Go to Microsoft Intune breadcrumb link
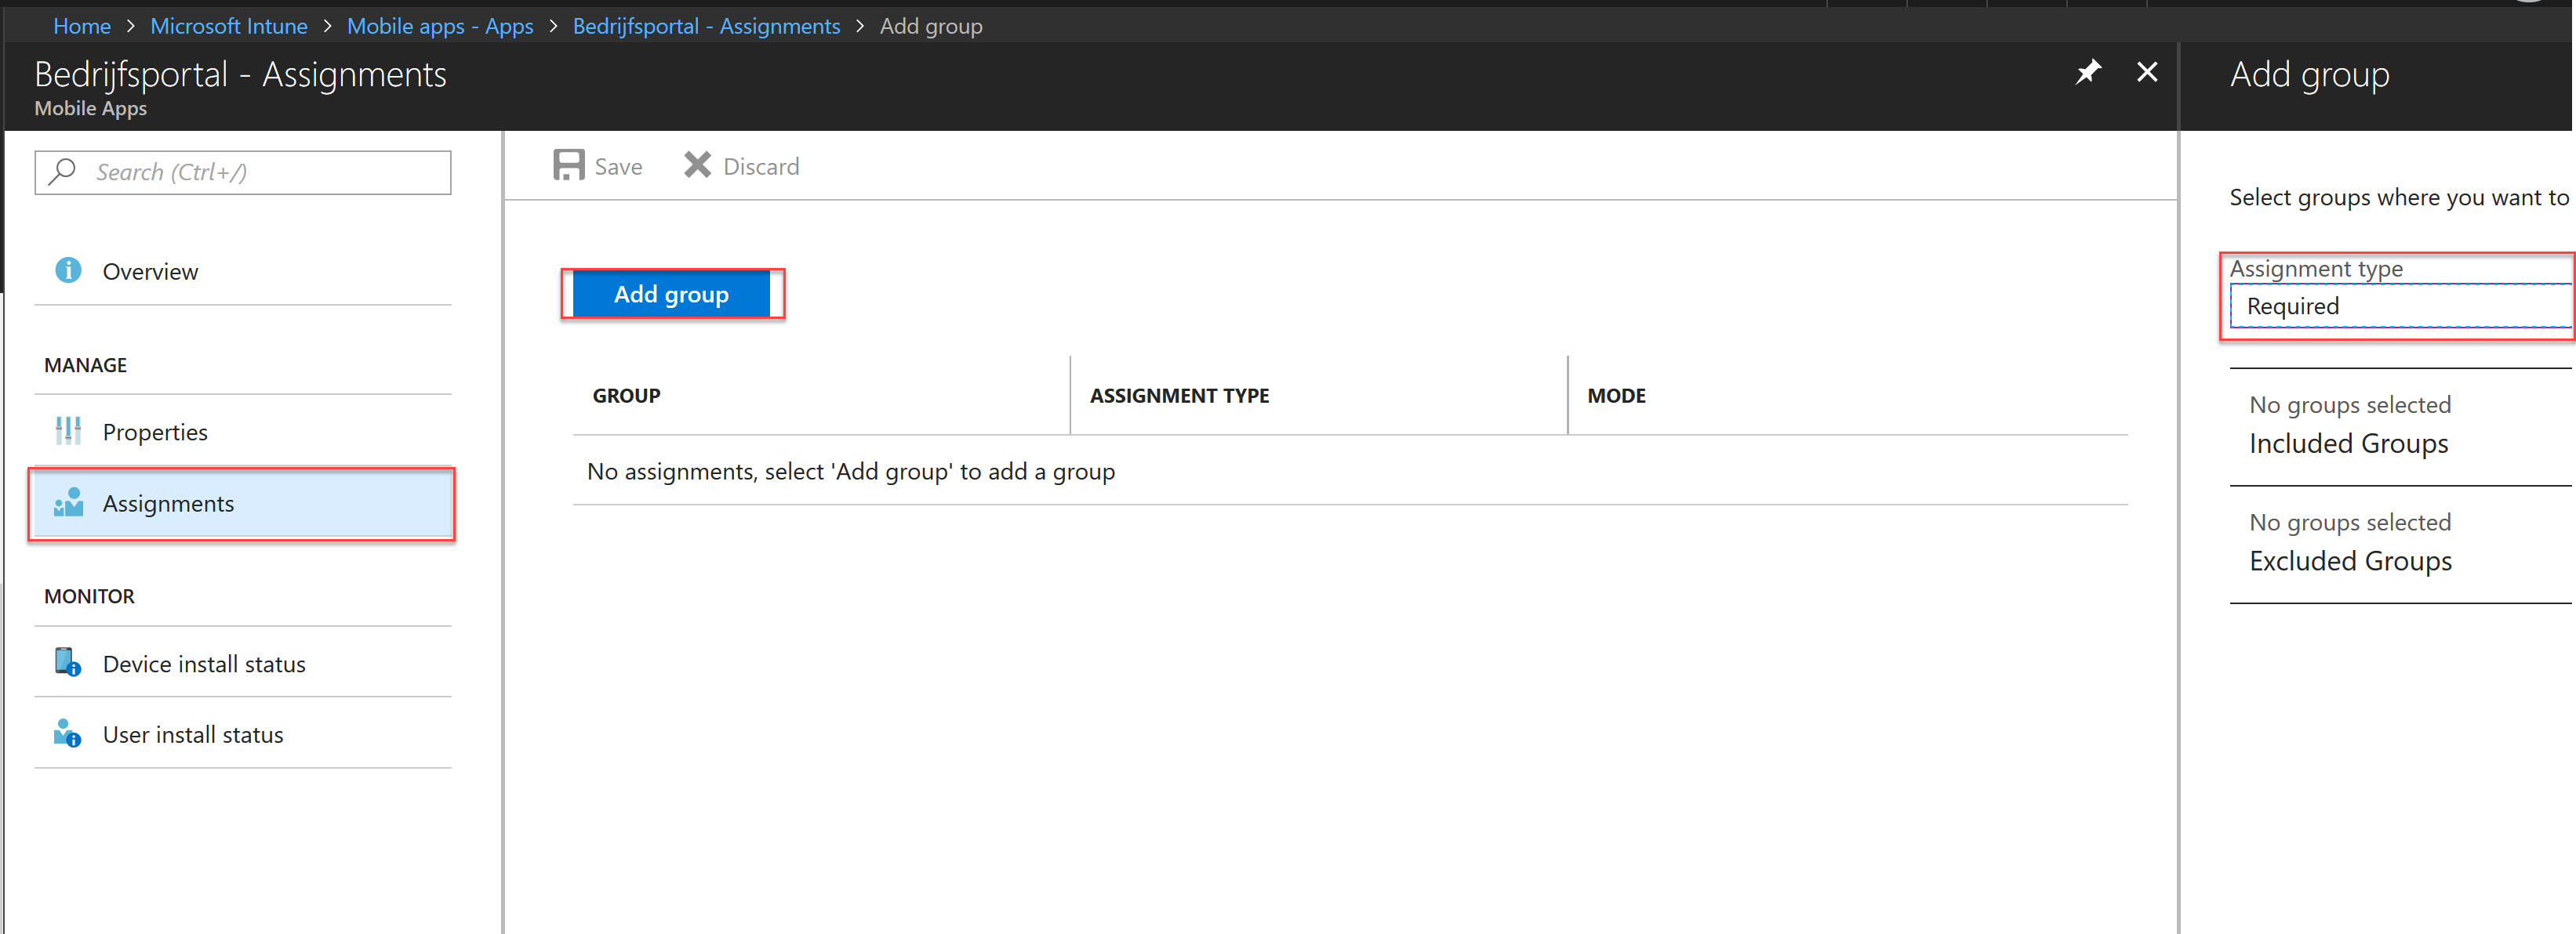The image size is (2576, 934). (x=229, y=26)
